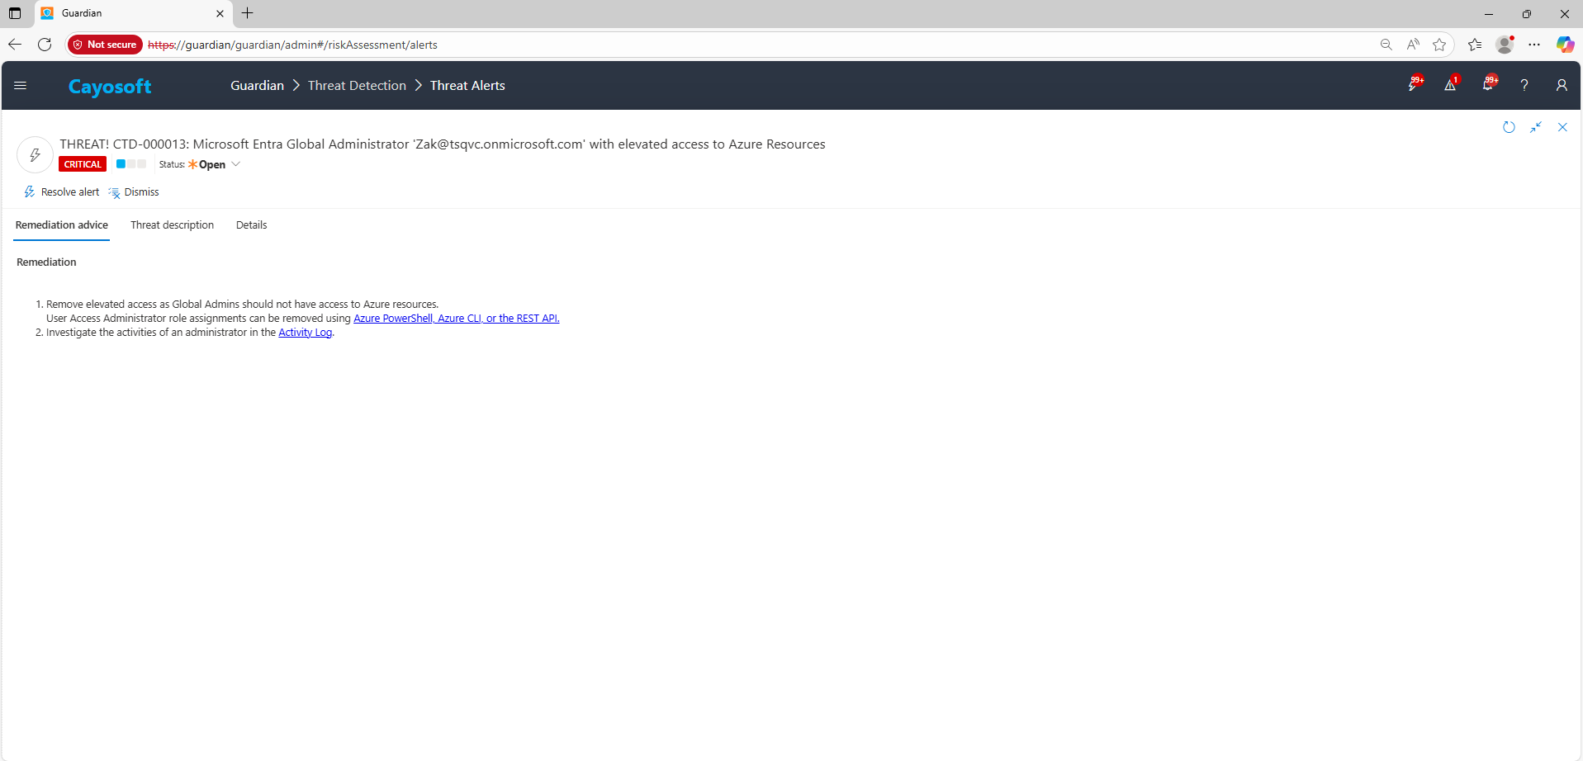The width and height of the screenshot is (1583, 761).
Task: Click Resolve alert button
Action: pos(62,192)
